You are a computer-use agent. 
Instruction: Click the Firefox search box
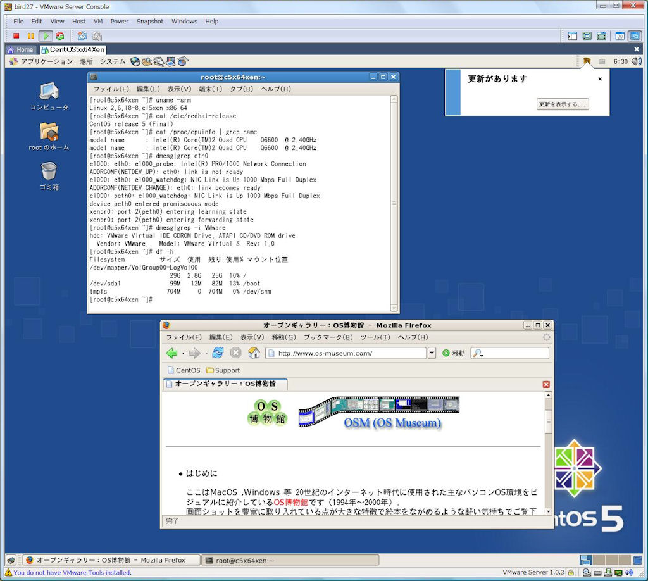[509, 353]
